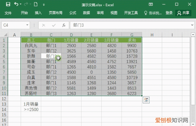
Task: Click cell containing 苏陌叶
Action: (x=31, y=93)
